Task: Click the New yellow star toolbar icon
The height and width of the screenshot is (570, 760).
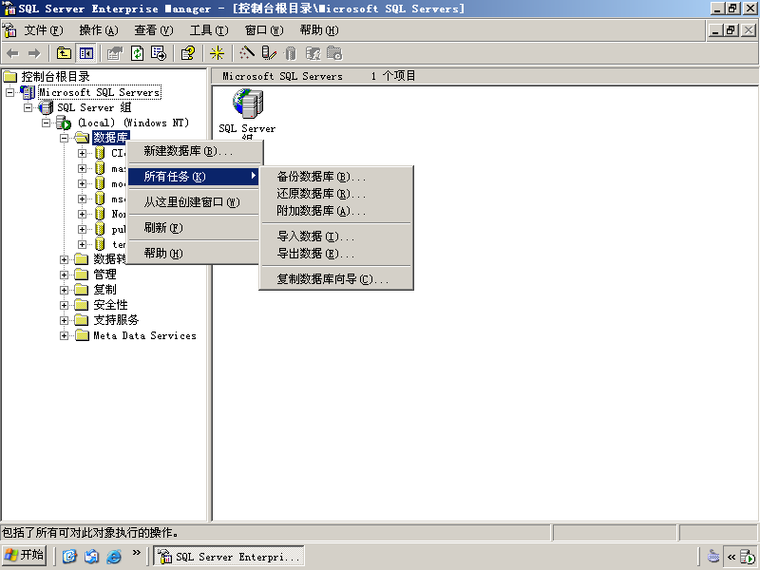Action: (x=217, y=53)
